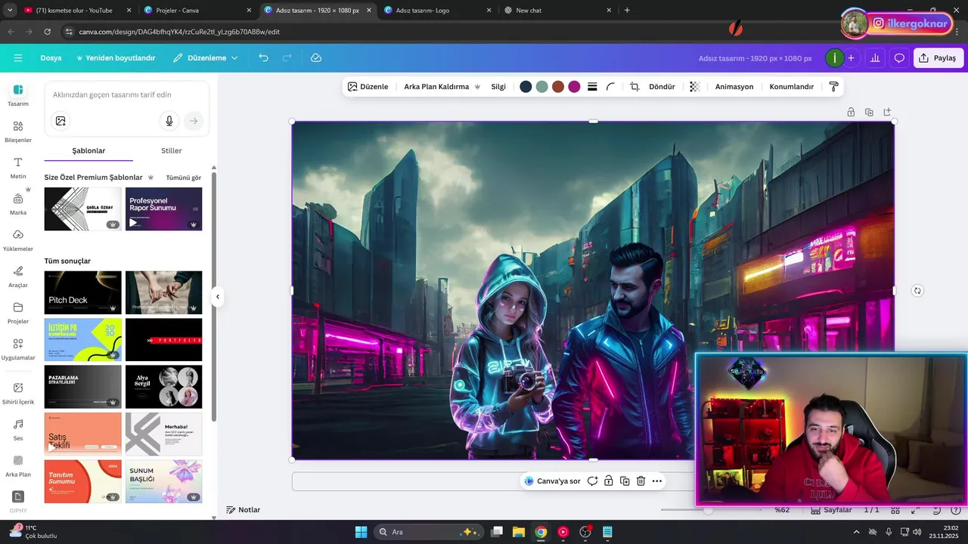
Task: Click the rotate handle beside the image
Action: 917,291
